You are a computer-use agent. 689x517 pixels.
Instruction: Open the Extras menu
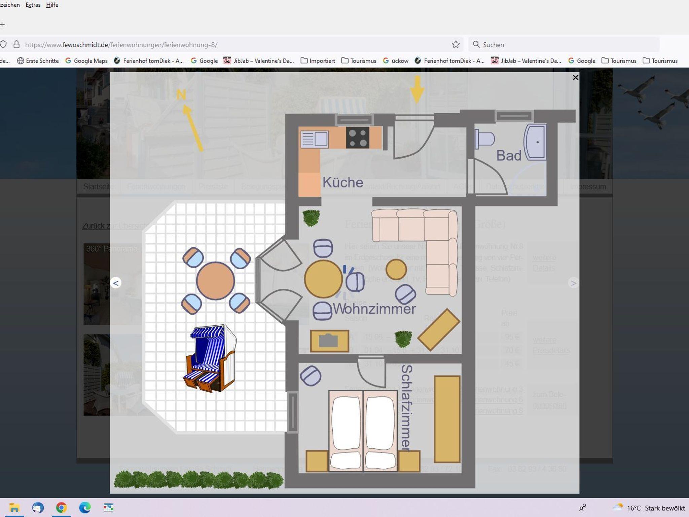click(x=33, y=5)
